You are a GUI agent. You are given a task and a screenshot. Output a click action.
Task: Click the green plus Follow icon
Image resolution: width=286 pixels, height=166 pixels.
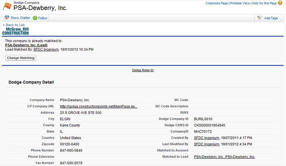point(35,18)
